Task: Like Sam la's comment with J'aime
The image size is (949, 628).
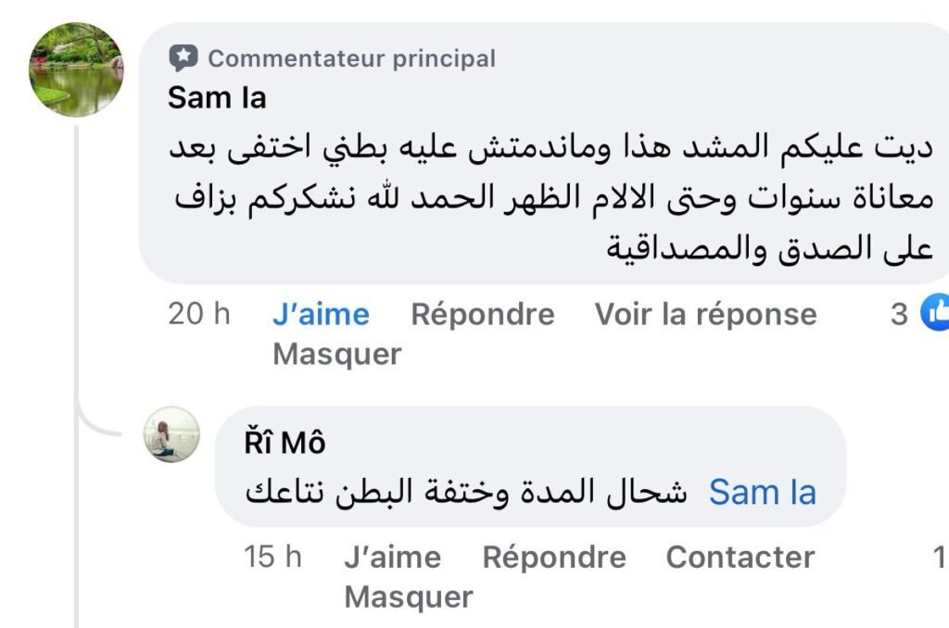Action: click(321, 315)
